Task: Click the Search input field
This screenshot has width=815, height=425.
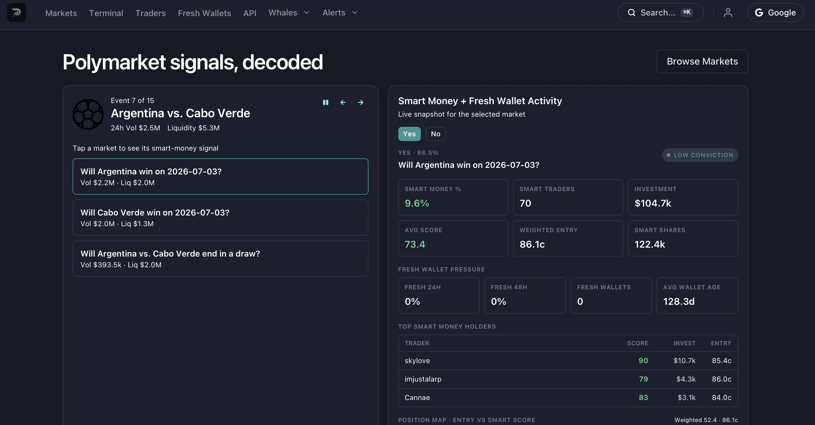Action: tap(660, 12)
